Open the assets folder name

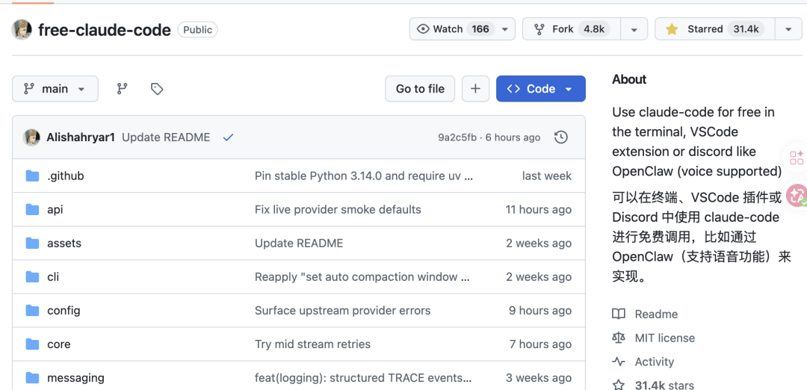64,243
